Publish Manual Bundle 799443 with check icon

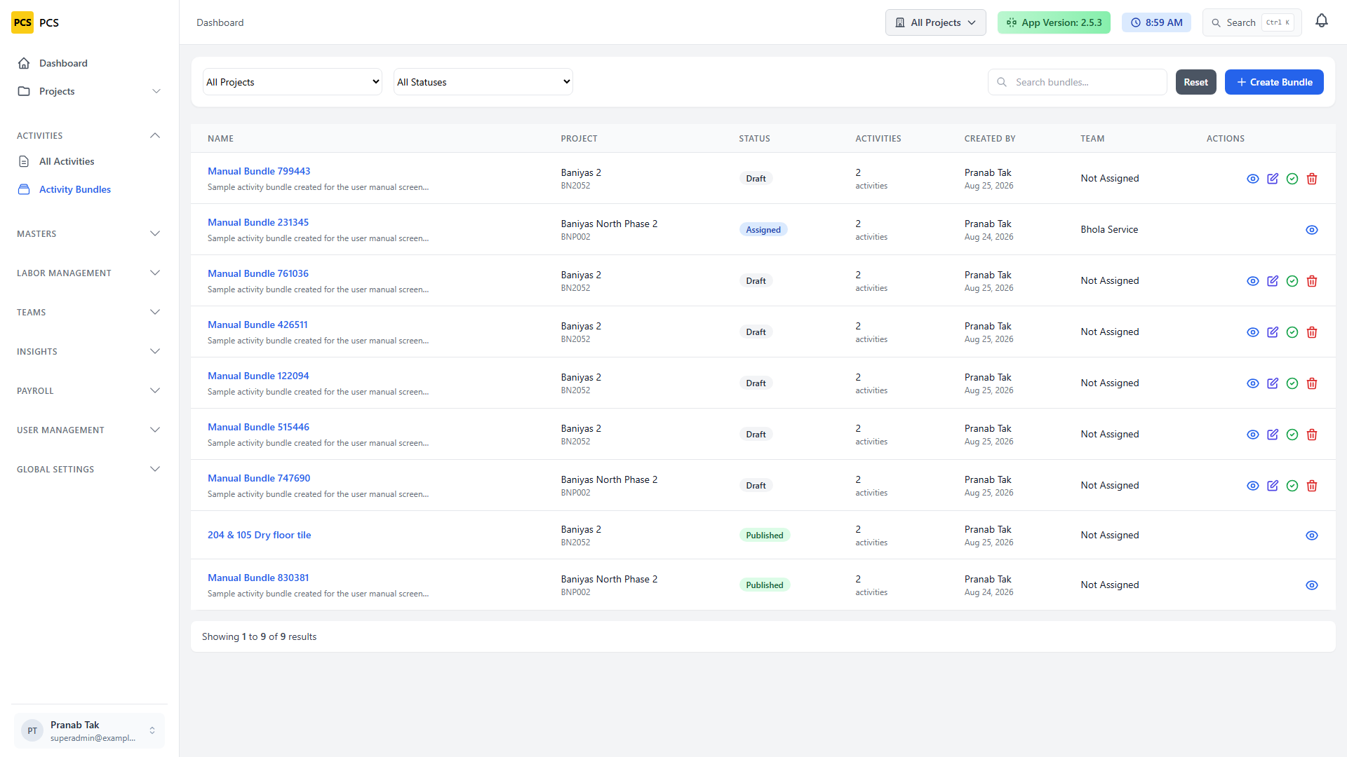1292,179
